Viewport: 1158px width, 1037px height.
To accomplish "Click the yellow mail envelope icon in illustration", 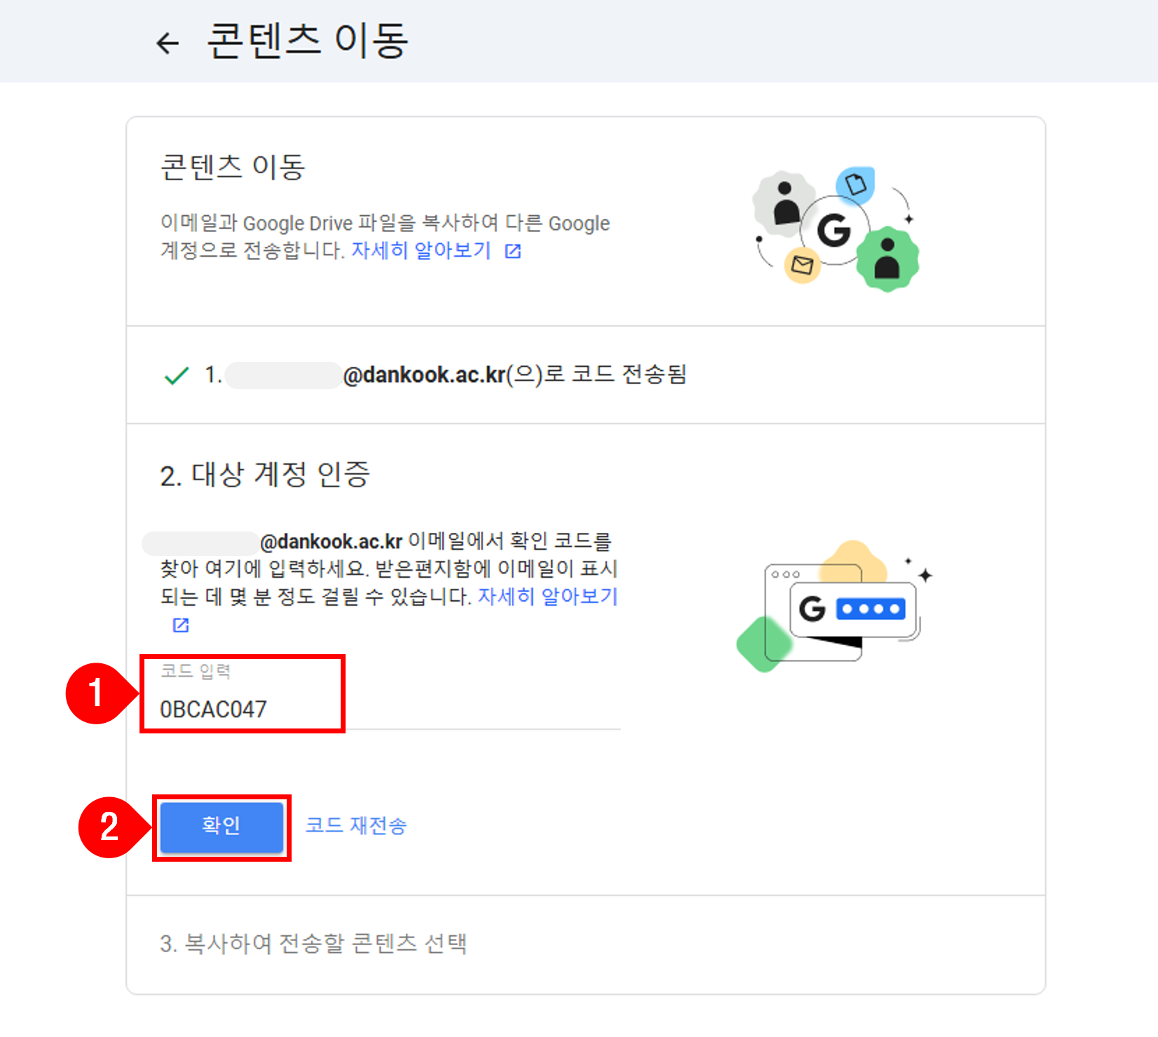I will pyautogui.click(x=802, y=265).
